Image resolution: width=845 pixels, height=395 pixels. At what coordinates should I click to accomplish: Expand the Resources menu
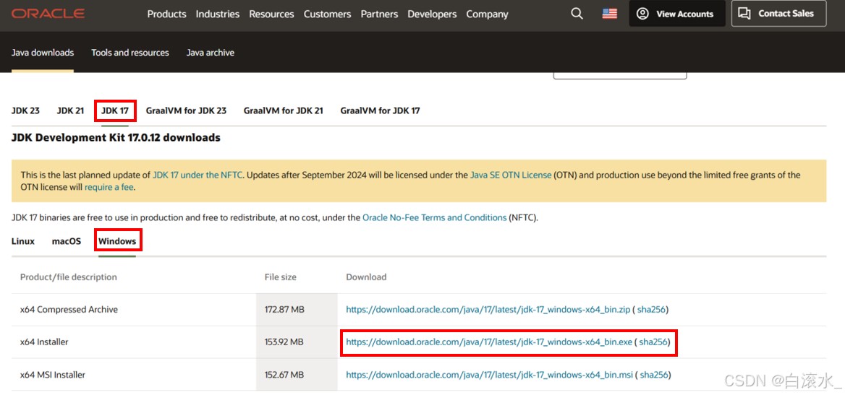[271, 14]
